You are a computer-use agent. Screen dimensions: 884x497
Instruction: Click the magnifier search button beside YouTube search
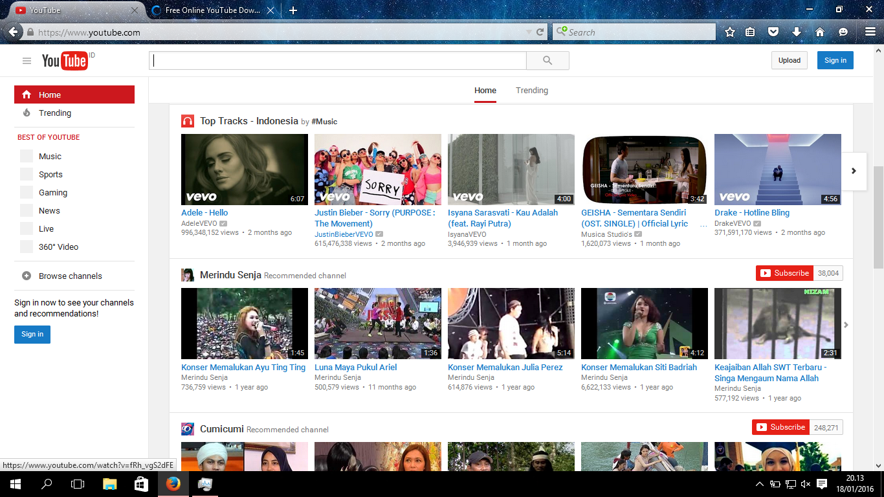click(x=547, y=61)
